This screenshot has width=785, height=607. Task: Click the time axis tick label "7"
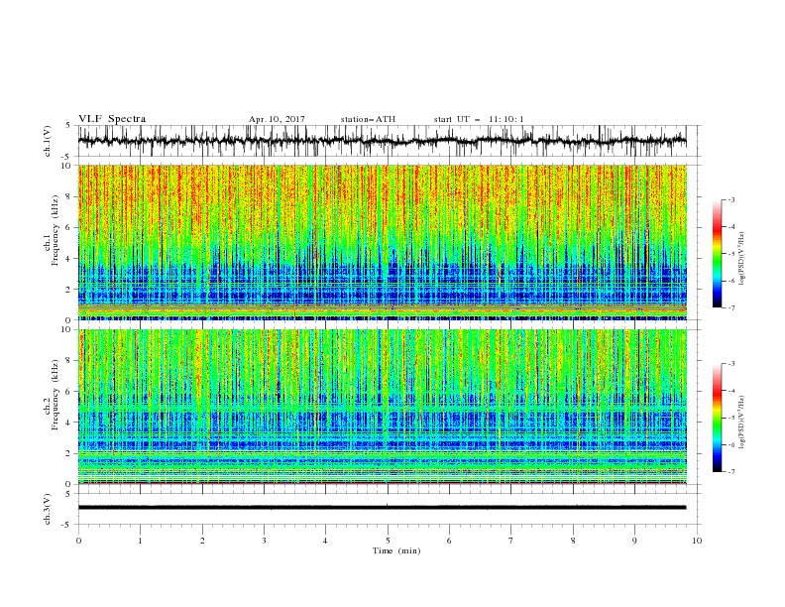(x=511, y=541)
